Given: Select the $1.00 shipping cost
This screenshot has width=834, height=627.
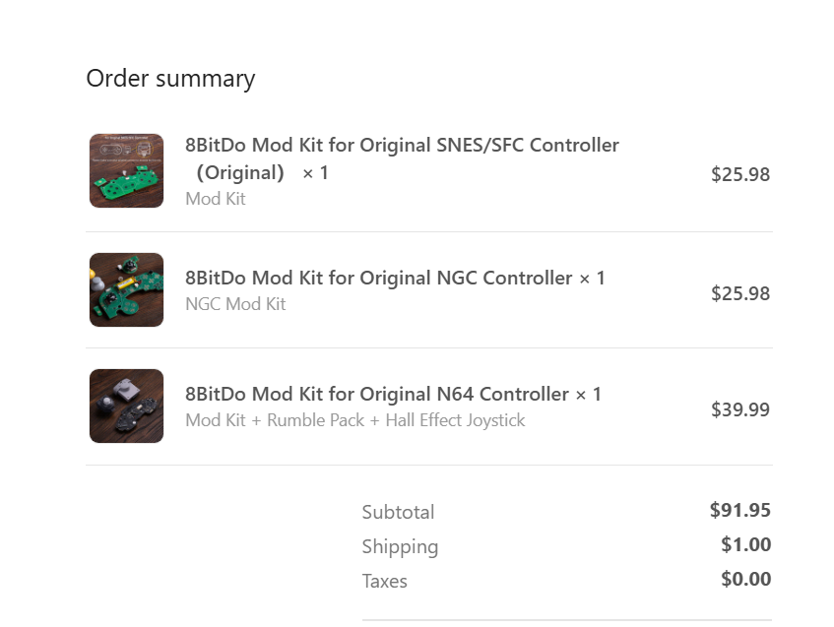Looking at the screenshot, I should (x=745, y=545).
